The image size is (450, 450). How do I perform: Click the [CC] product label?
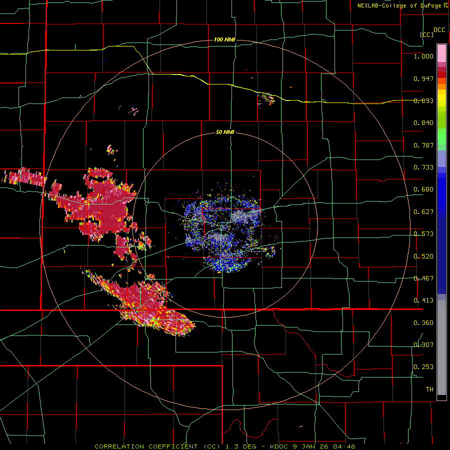tap(426, 34)
